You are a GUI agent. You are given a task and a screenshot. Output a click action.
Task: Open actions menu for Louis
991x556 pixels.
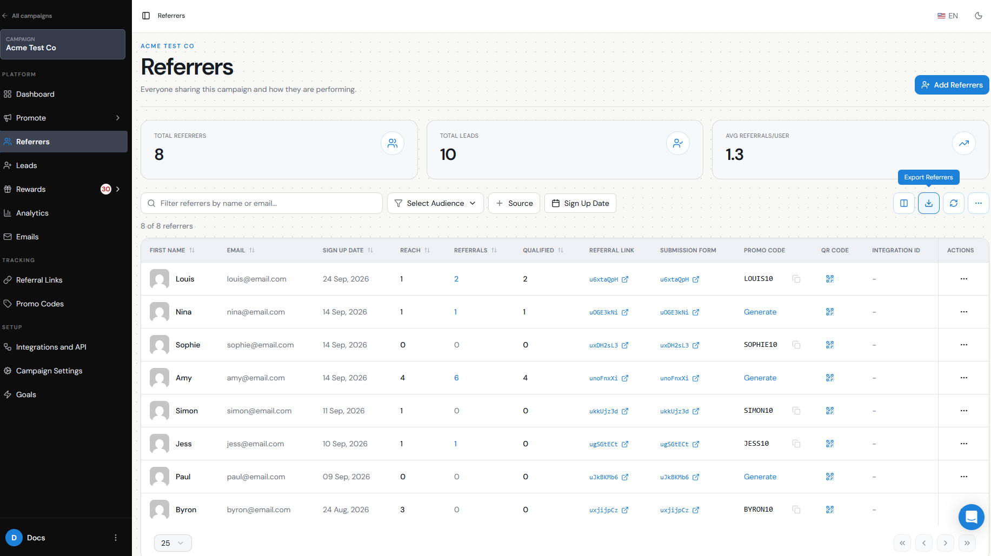point(964,279)
